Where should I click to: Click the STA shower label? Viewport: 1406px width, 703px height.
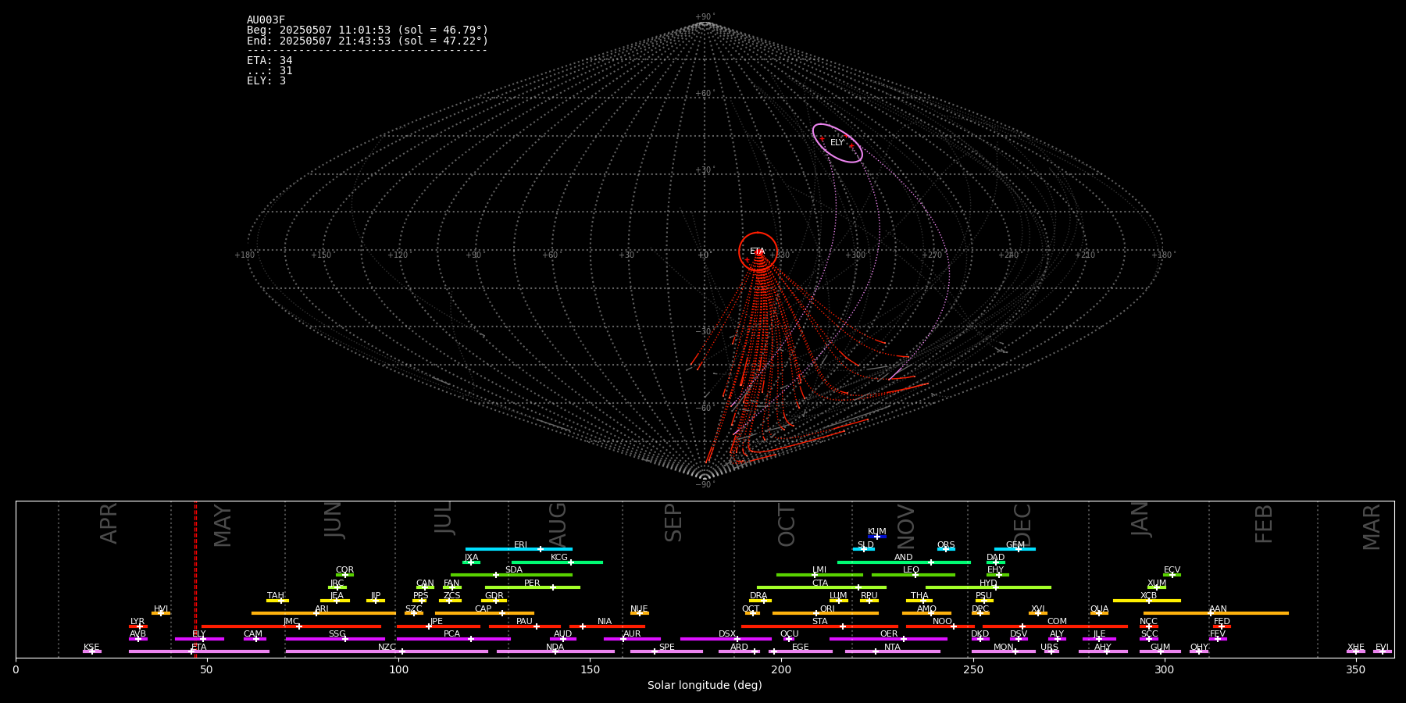click(820, 622)
